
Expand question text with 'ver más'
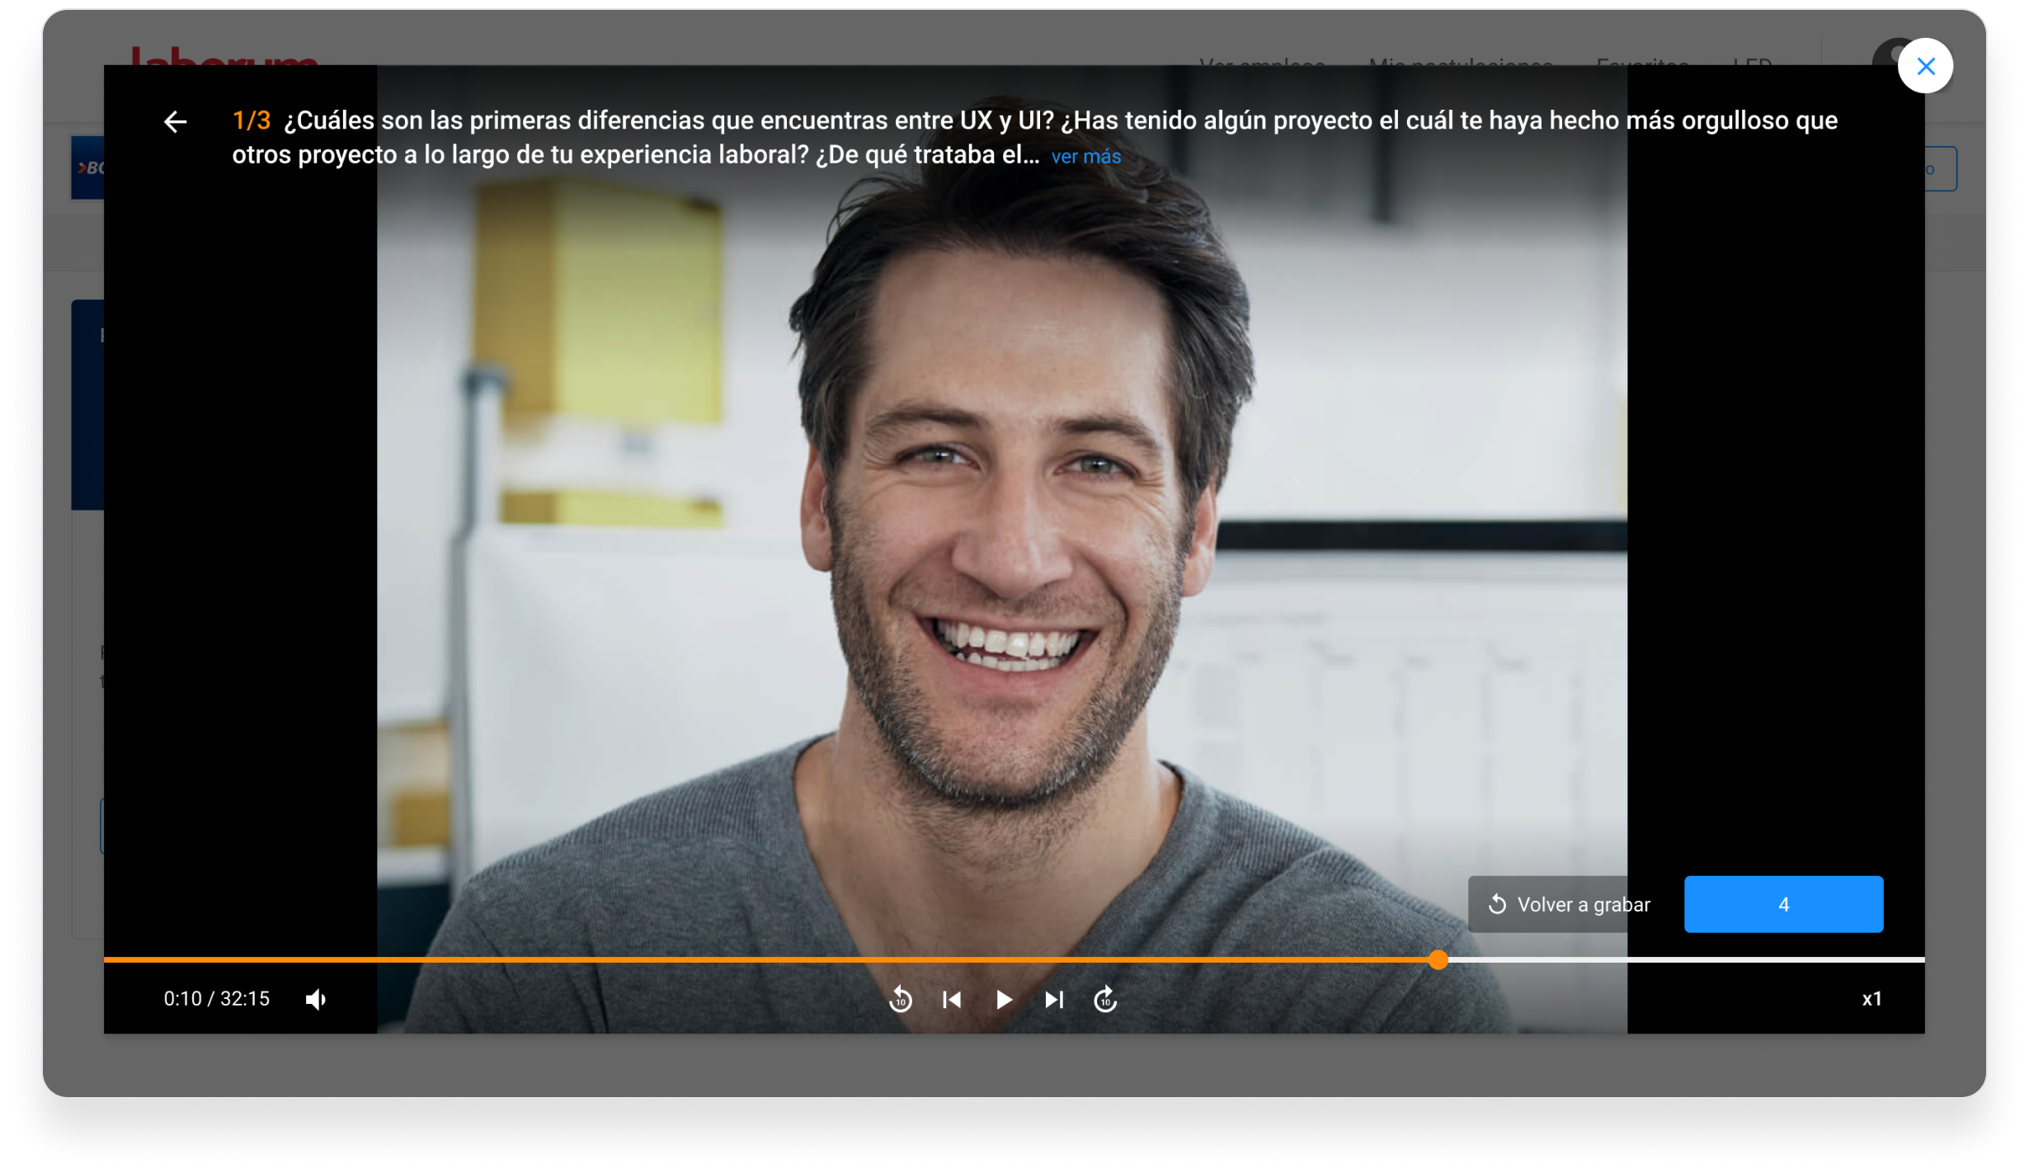click(1085, 157)
